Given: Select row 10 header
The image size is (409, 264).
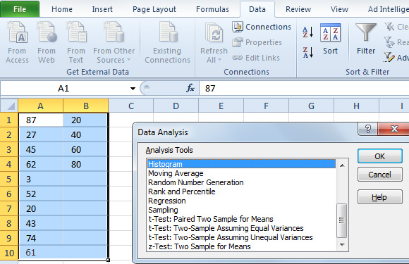Looking at the screenshot, I should (x=9, y=253).
